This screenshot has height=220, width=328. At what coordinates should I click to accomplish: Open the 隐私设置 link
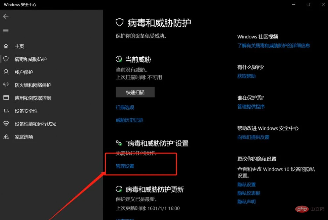(x=246, y=185)
